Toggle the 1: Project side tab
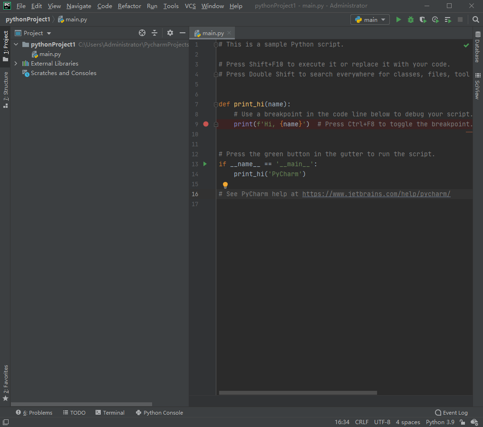483x427 pixels. pyautogui.click(x=6, y=46)
